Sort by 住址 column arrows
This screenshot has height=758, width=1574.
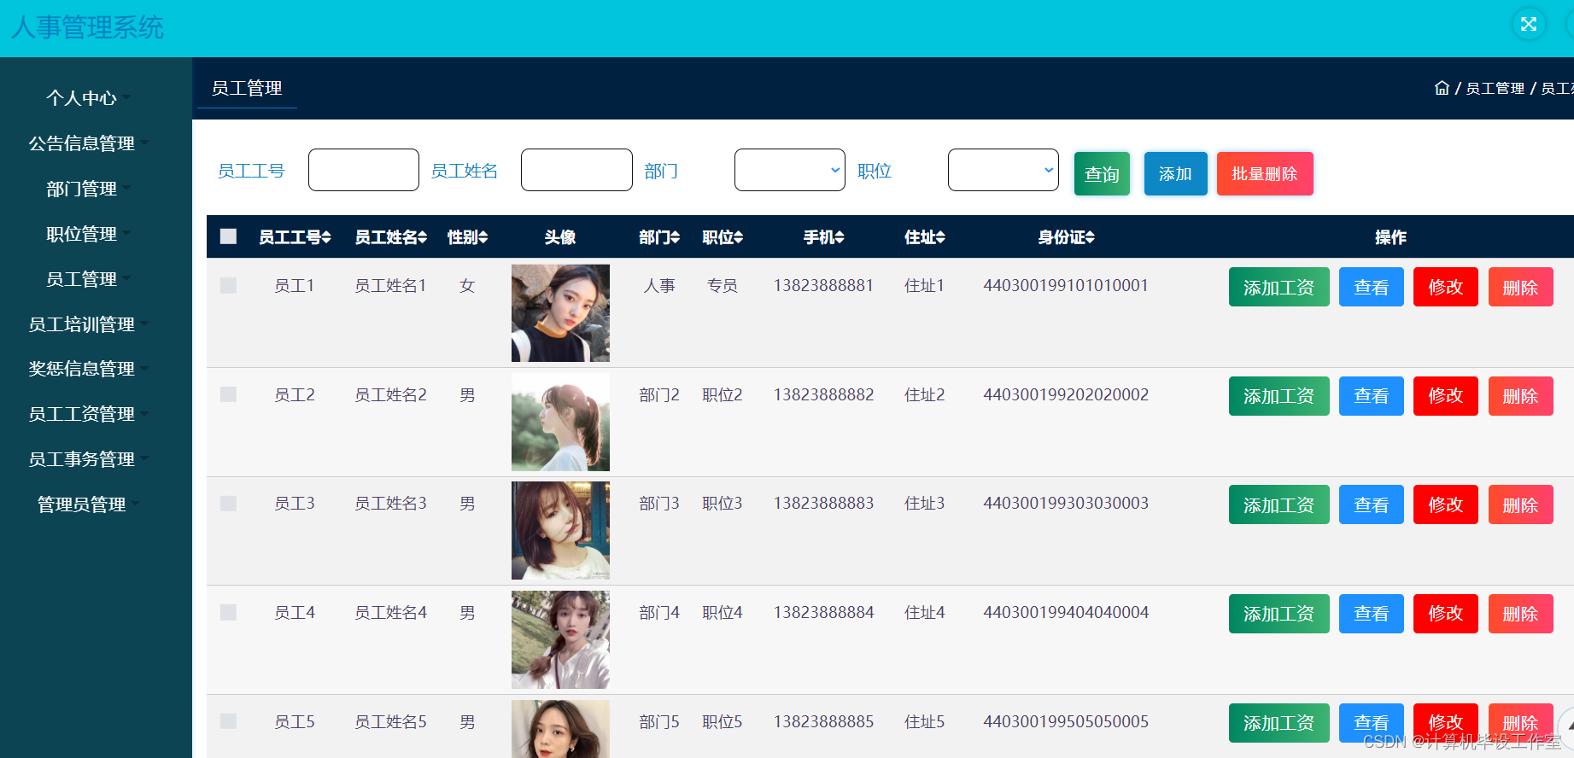pyautogui.click(x=940, y=237)
